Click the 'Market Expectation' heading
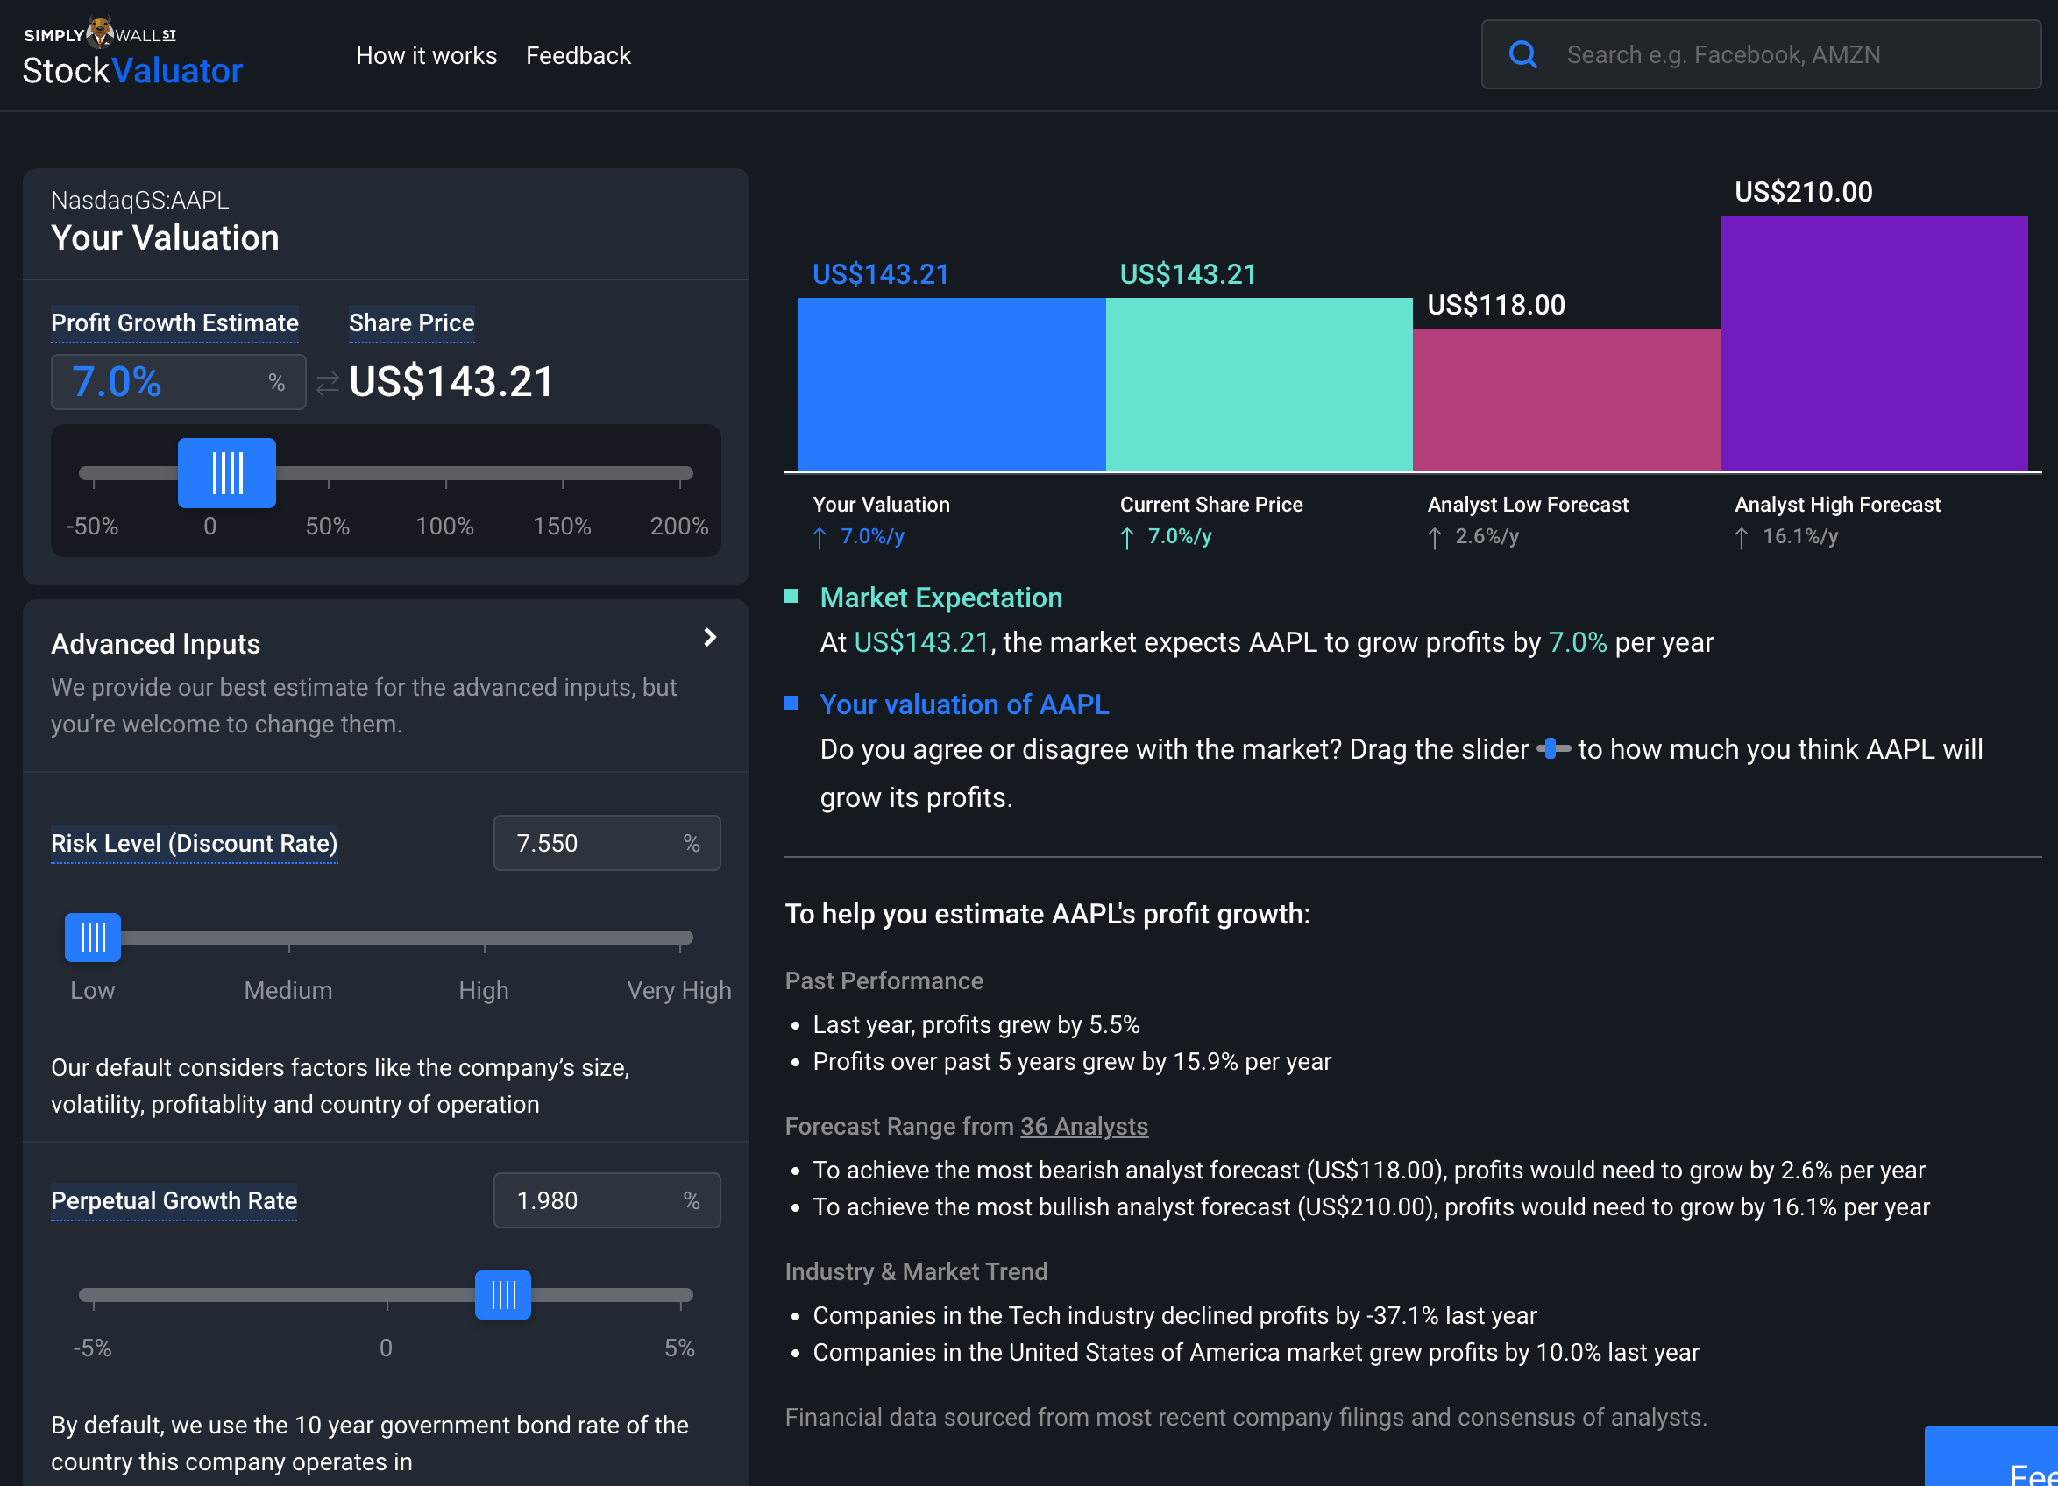The height and width of the screenshot is (1486, 2058). click(x=941, y=597)
